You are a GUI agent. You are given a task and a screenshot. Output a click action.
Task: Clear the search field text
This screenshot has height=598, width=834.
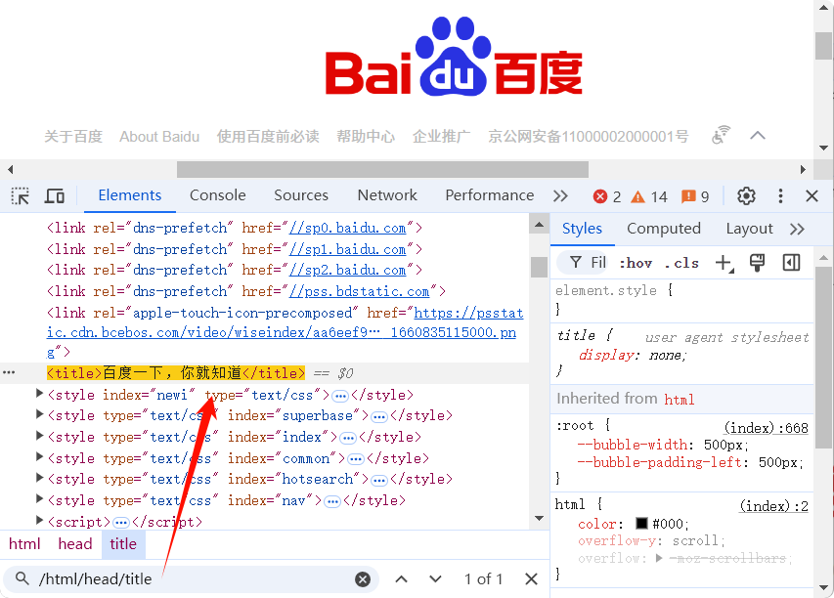(x=363, y=578)
